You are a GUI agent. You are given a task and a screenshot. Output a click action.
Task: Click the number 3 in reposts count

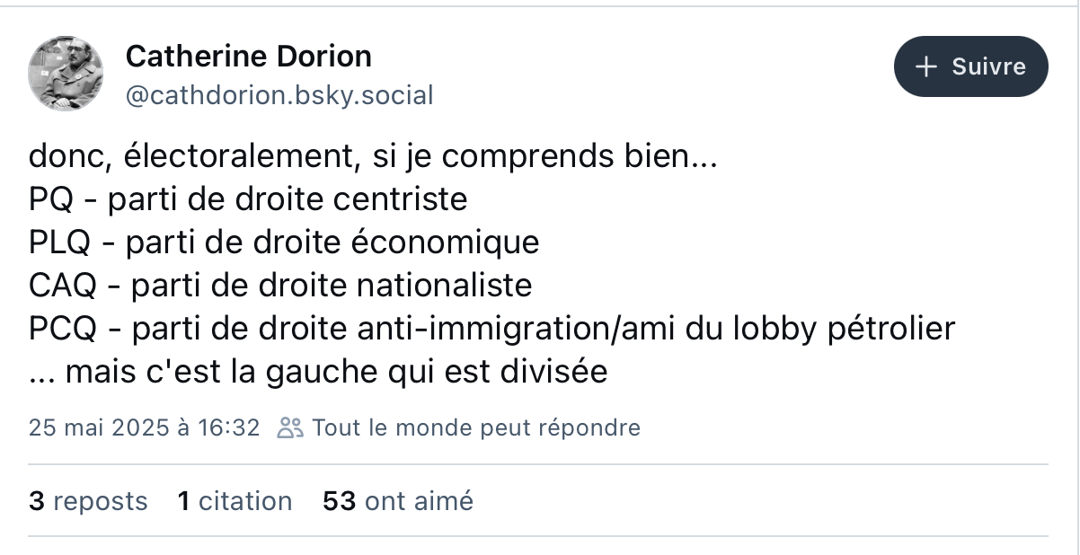click(37, 501)
